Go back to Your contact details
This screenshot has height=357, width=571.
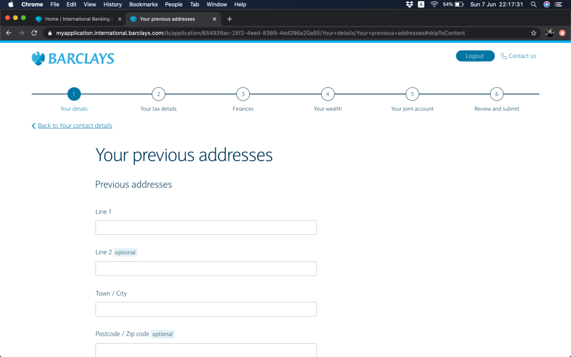tap(75, 126)
